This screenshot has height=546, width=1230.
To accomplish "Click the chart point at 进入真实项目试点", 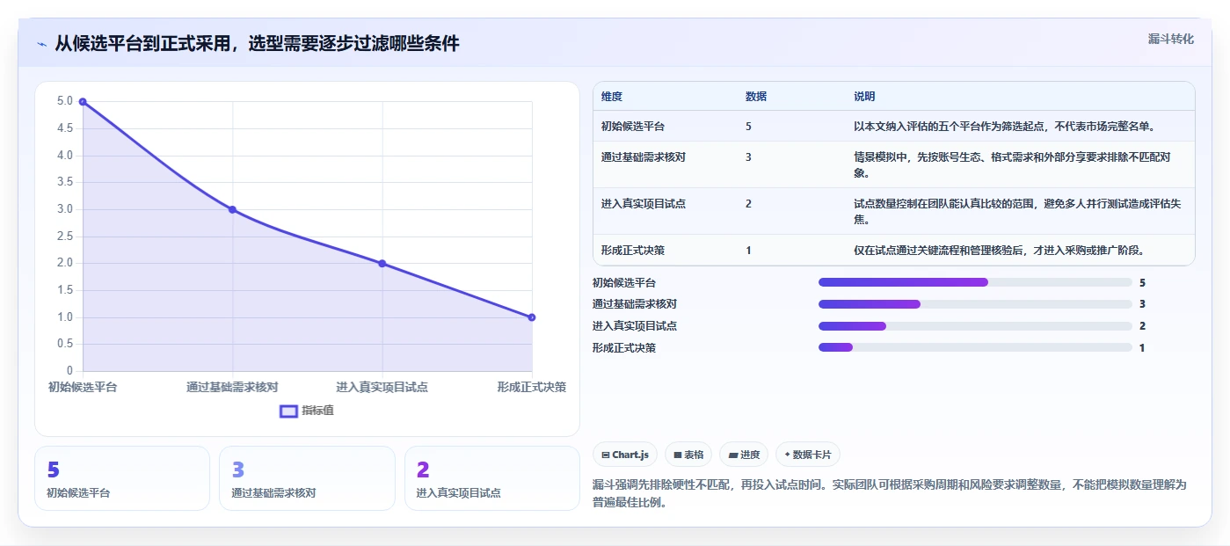I will tap(382, 264).
